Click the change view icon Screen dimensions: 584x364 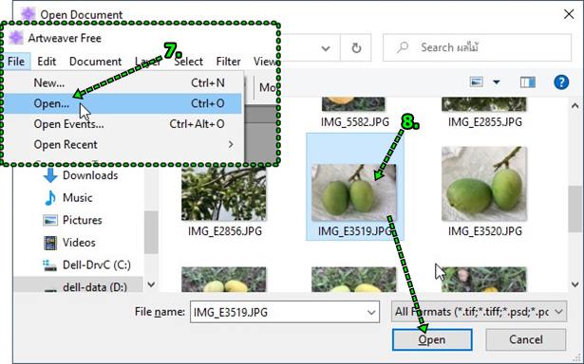pyautogui.click(x=477, y=82)
